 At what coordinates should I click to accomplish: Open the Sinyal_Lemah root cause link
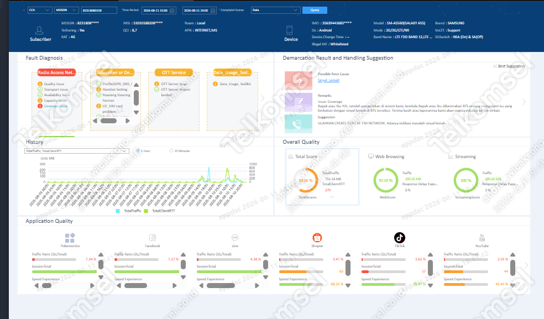pos(328,80)
